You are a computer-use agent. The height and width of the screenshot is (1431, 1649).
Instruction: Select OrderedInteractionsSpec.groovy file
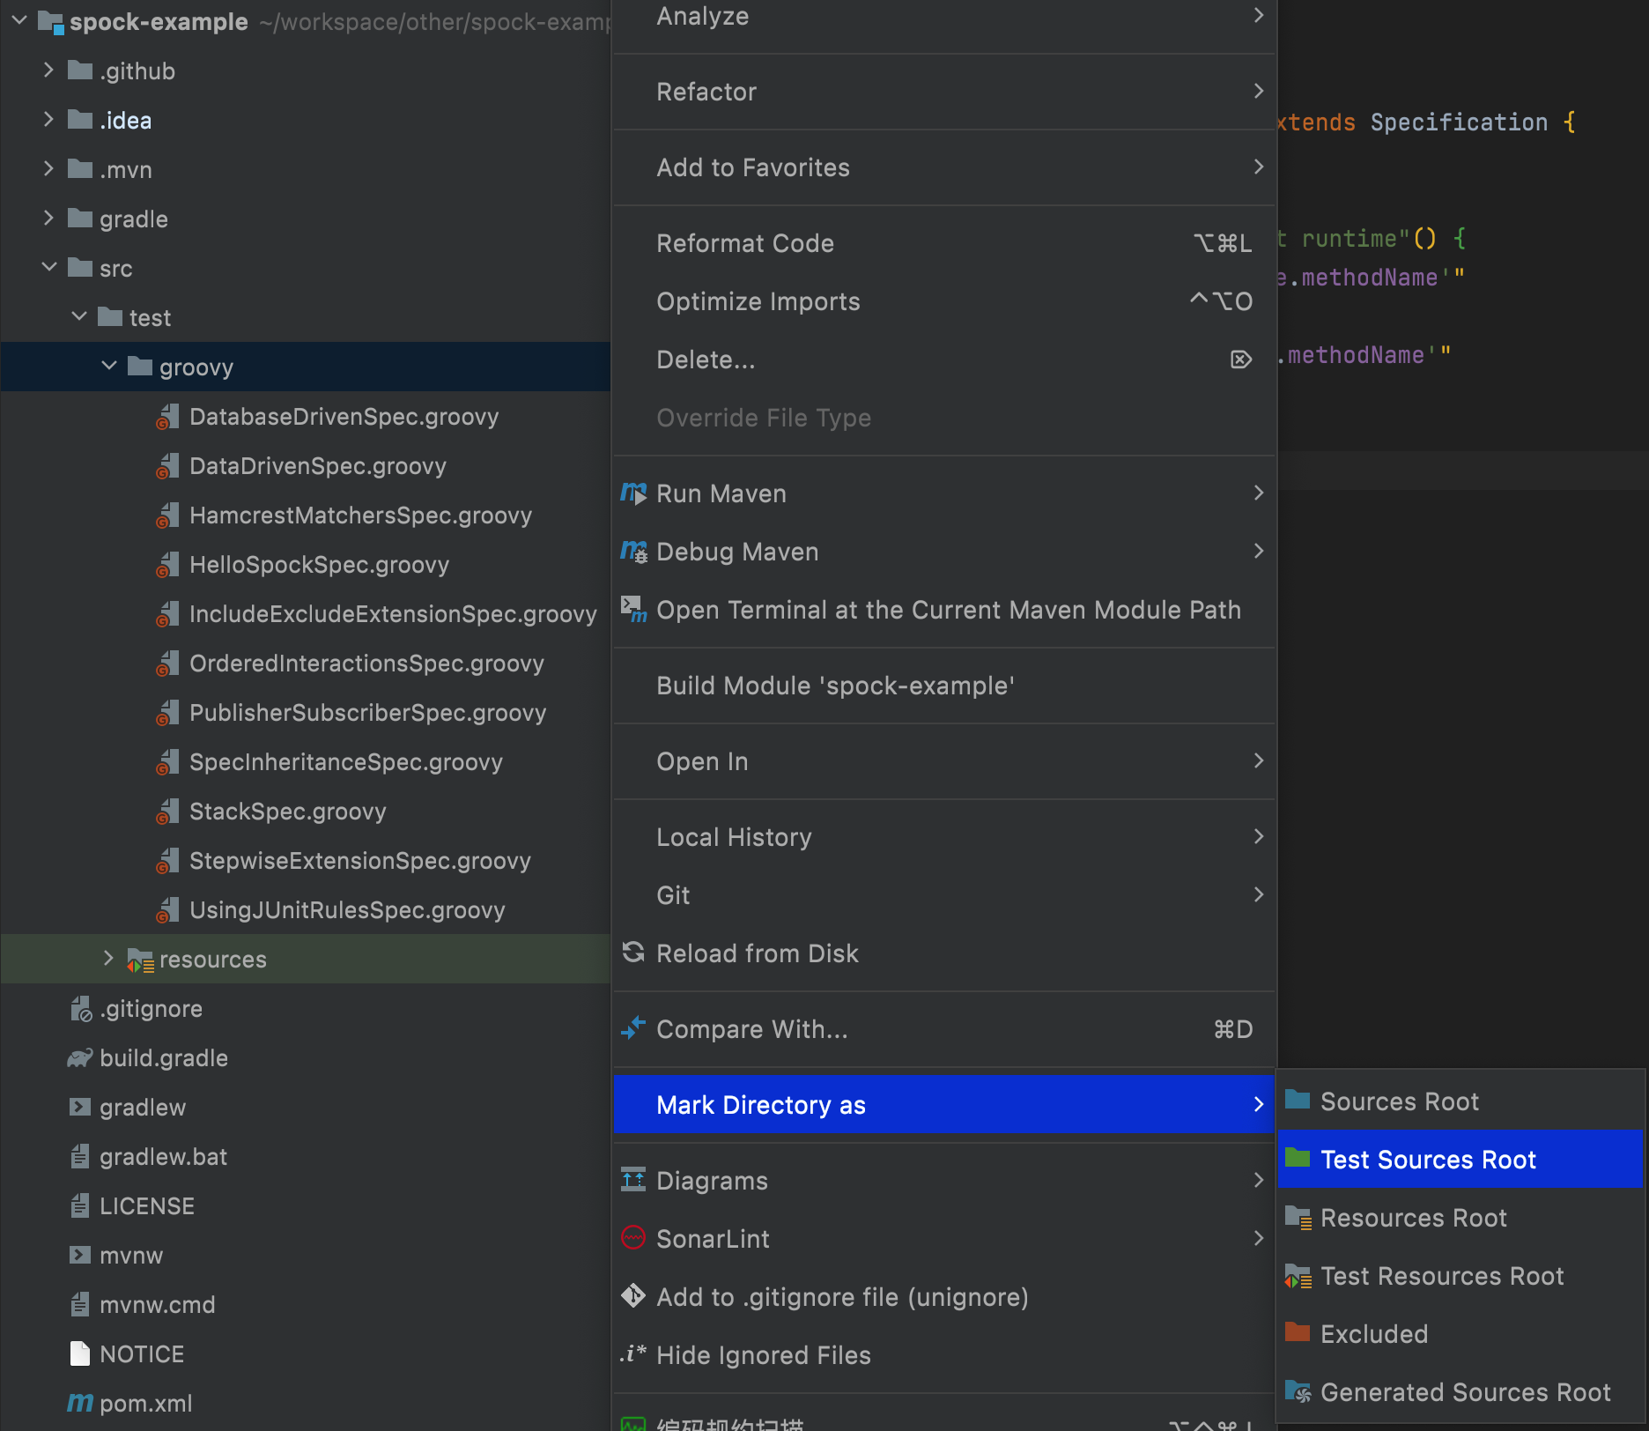tap(366, 664)
